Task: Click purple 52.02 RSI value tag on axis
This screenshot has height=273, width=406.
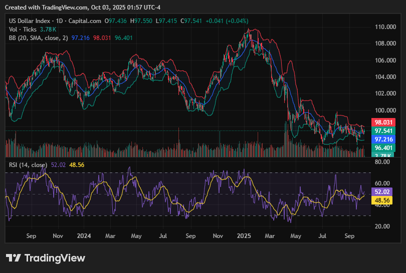Action: (383, 191)
